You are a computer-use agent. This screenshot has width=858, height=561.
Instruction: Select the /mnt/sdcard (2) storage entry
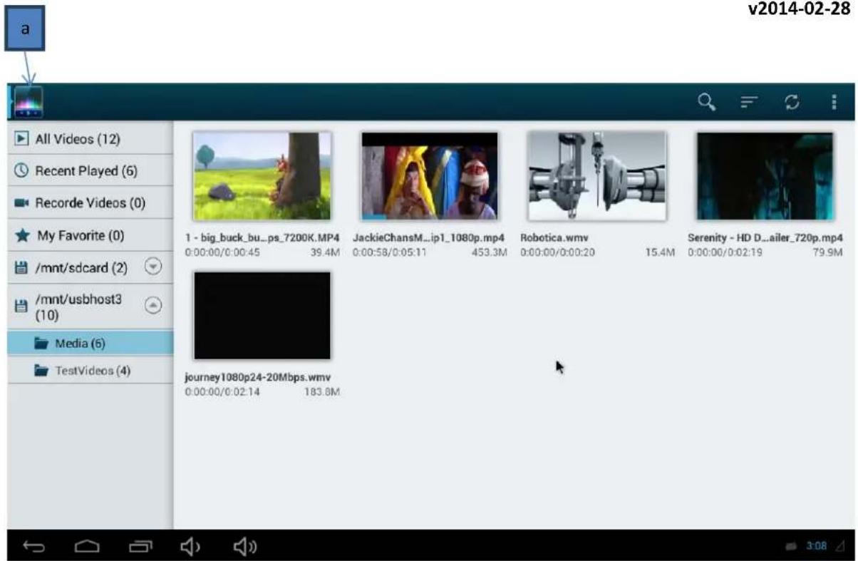[x=91, y=267]
